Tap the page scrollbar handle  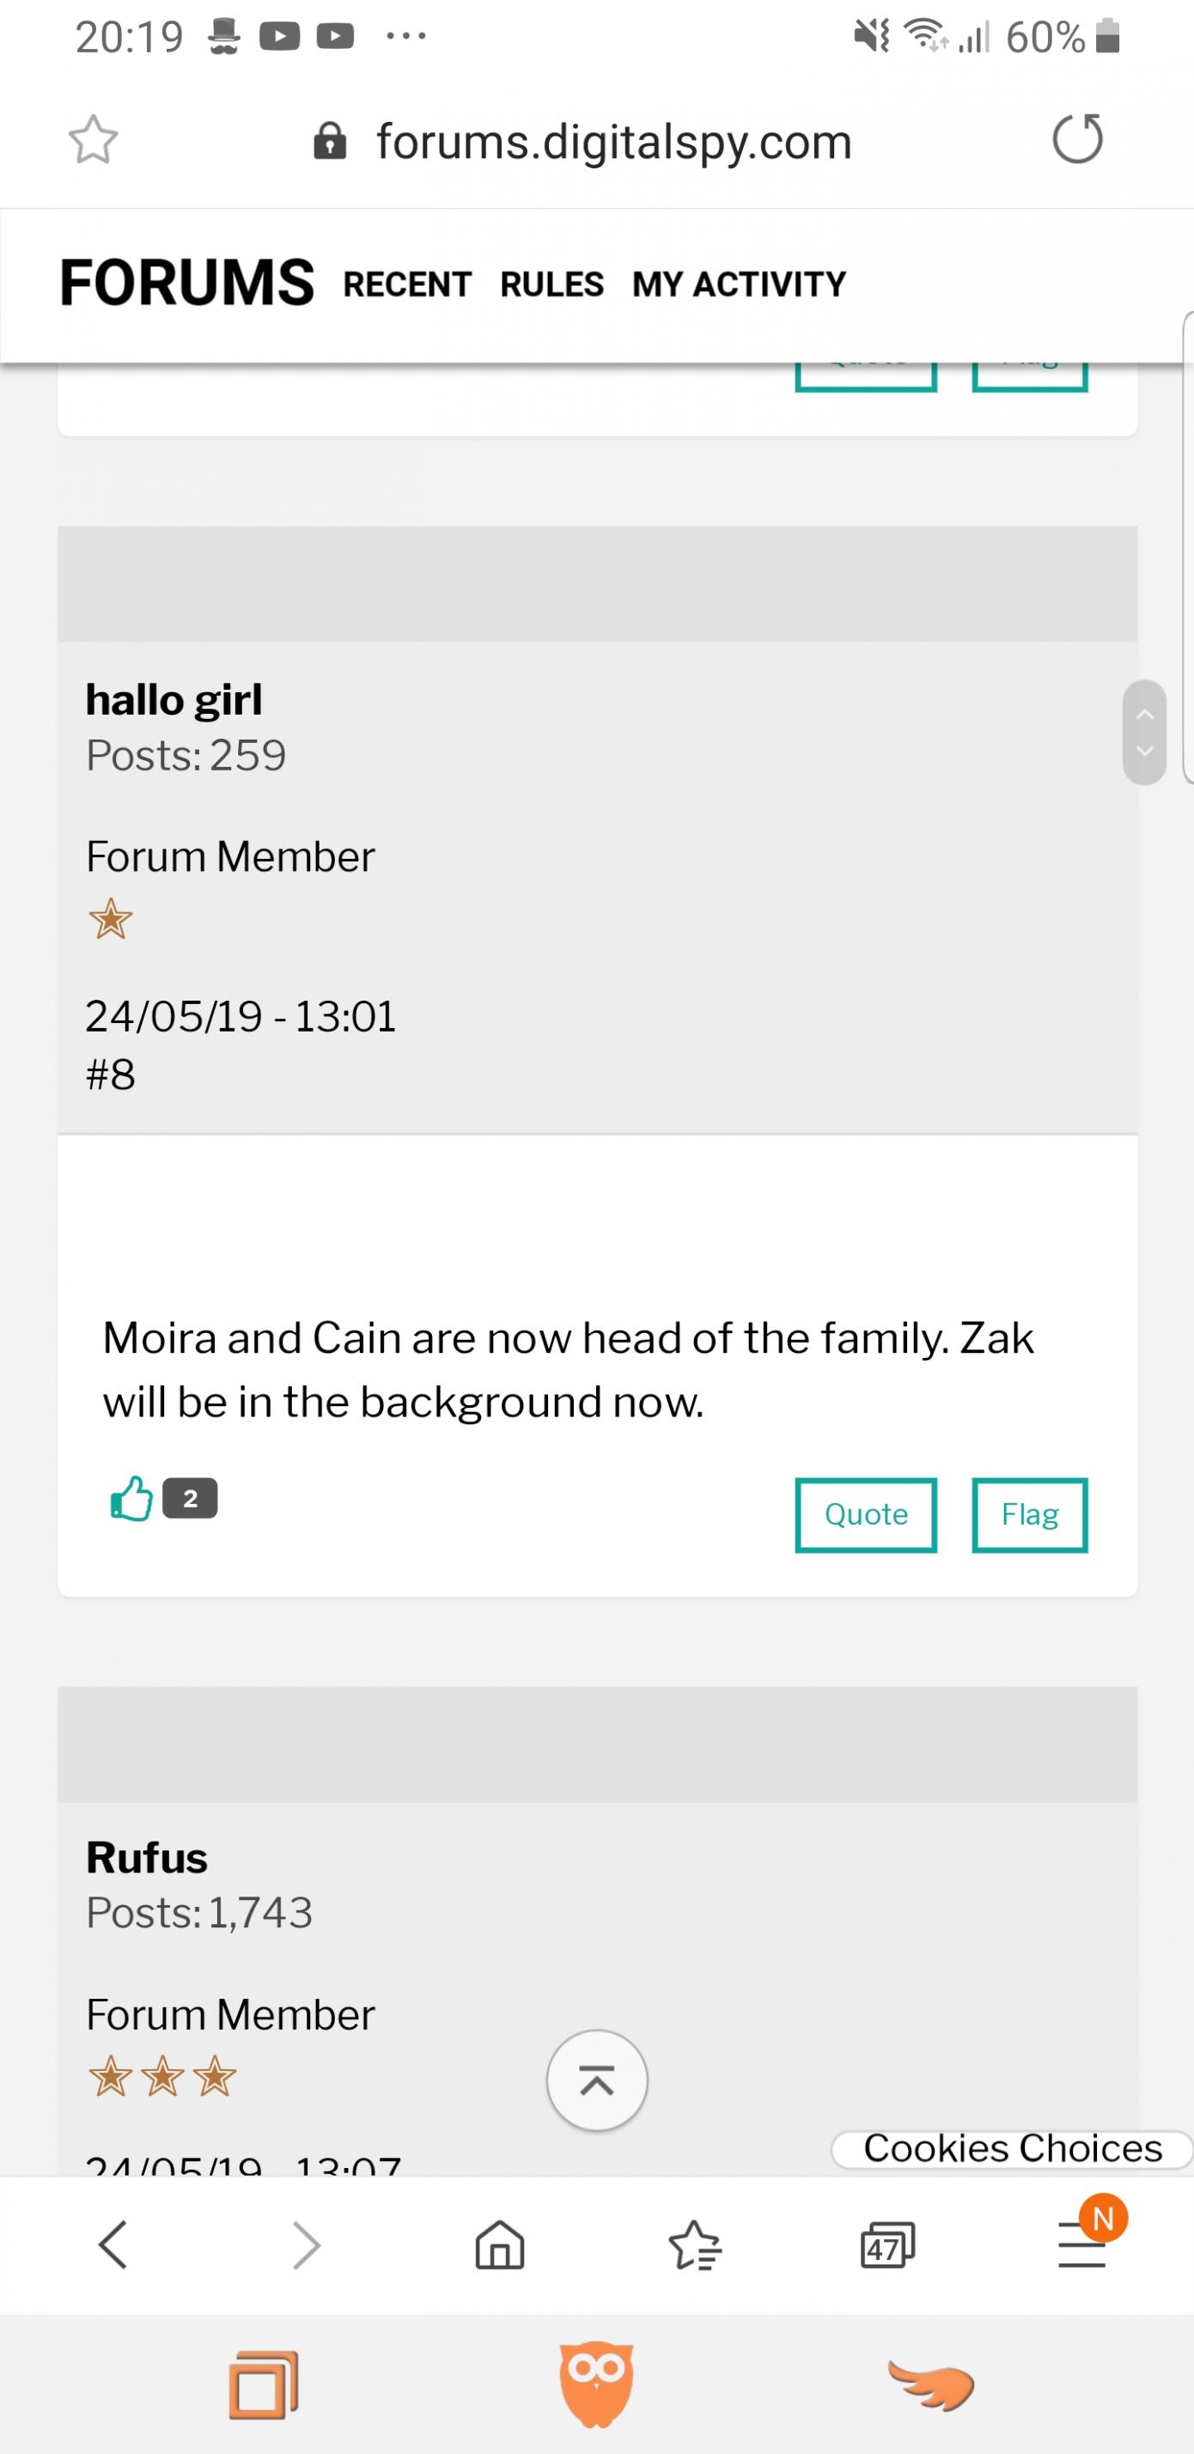tap(1144, 732)
